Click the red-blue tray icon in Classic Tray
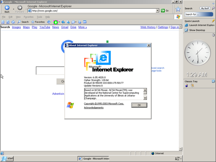The width and height of the screenshot is (216, 162). 187,86
